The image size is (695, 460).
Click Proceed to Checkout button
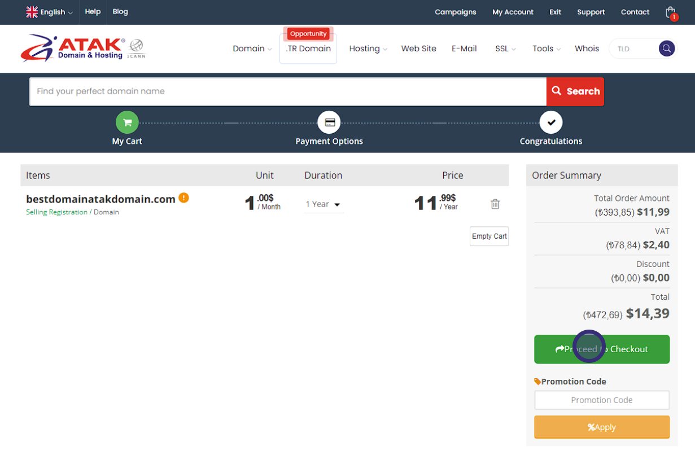[x=602, y=349]
